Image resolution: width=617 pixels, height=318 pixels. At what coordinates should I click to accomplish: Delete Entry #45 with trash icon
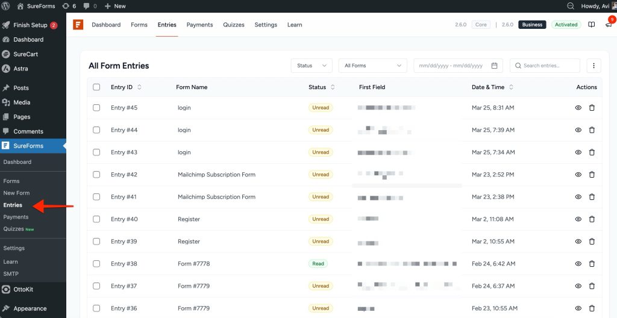[592, 107]
